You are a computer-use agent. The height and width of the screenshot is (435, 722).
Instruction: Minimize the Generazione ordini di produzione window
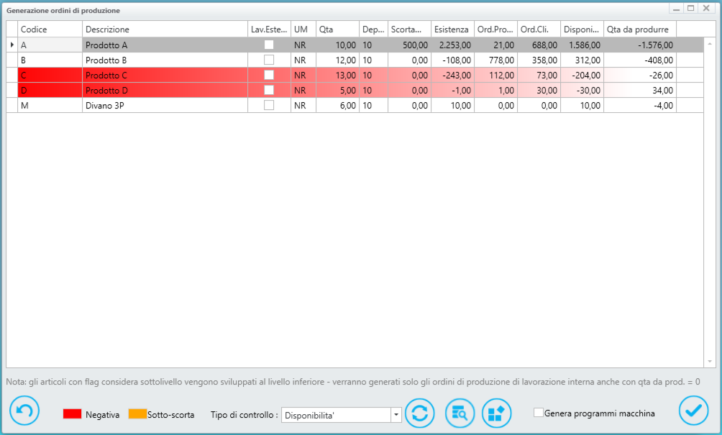tap(677, 9)
